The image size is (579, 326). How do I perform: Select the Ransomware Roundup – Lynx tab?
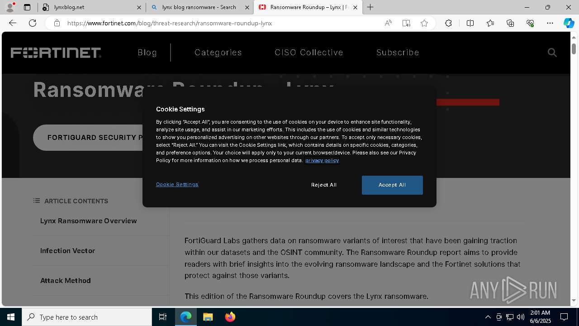pos(308,7)
